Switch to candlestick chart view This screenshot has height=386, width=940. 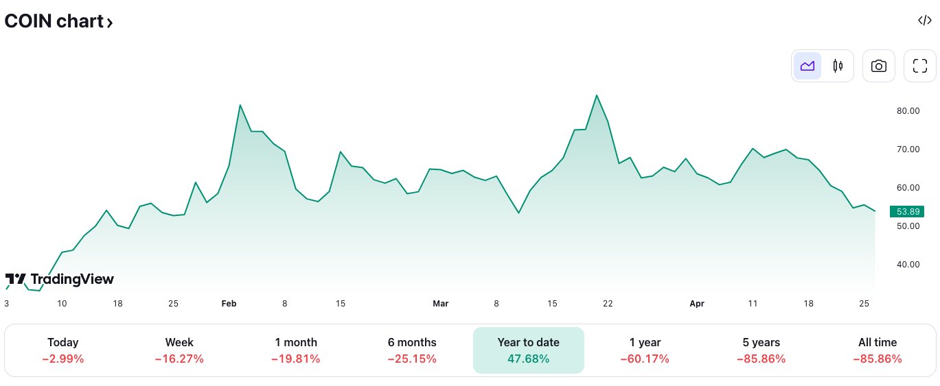[x=838, y=66]
